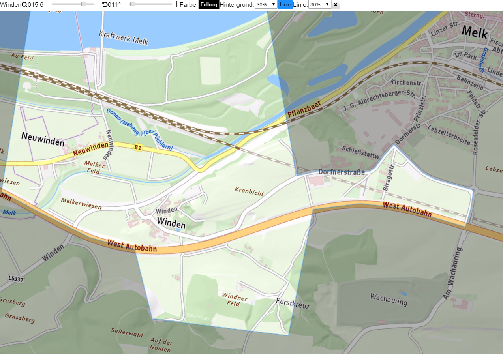Image resolution: width=503 pixels, height=354 pixels.
Task: Click the Wachauring label on map
Action: [x=389, y=299]
